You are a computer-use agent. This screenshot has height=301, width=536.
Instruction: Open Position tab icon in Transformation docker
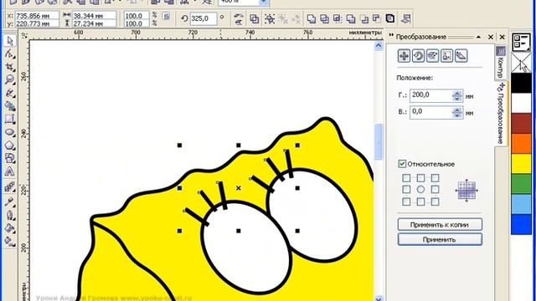click(404, 56)
